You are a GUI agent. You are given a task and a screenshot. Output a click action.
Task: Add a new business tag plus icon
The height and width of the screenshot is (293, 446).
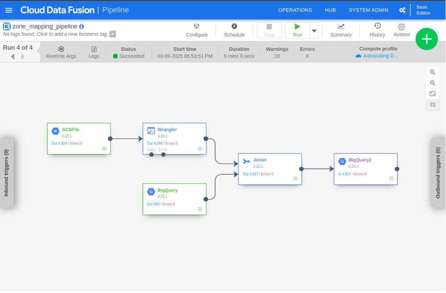pos(113,34)
